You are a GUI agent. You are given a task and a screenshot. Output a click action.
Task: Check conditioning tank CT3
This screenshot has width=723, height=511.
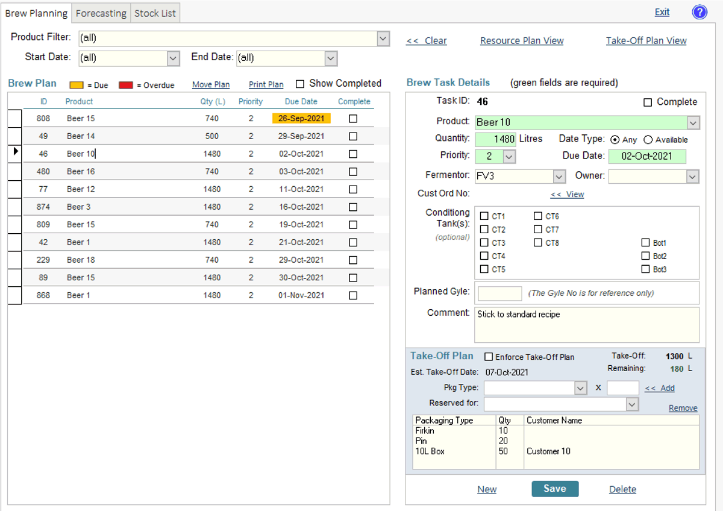484,242
